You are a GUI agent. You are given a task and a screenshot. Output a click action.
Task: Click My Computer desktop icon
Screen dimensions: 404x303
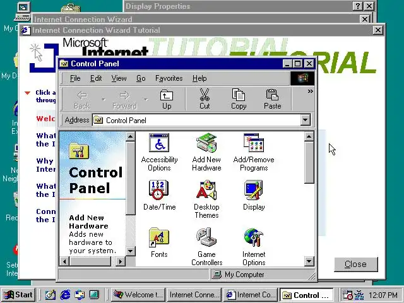click(x=16, y=17)
